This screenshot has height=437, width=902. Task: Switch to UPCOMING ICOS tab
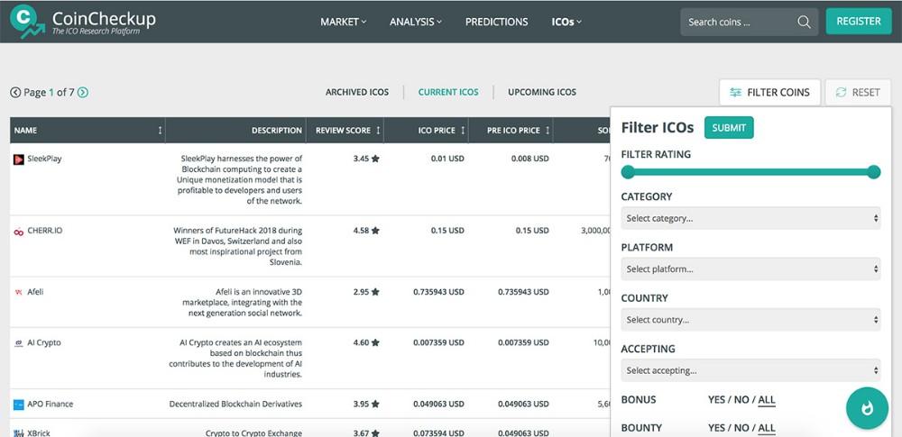(x=542, y=92)
